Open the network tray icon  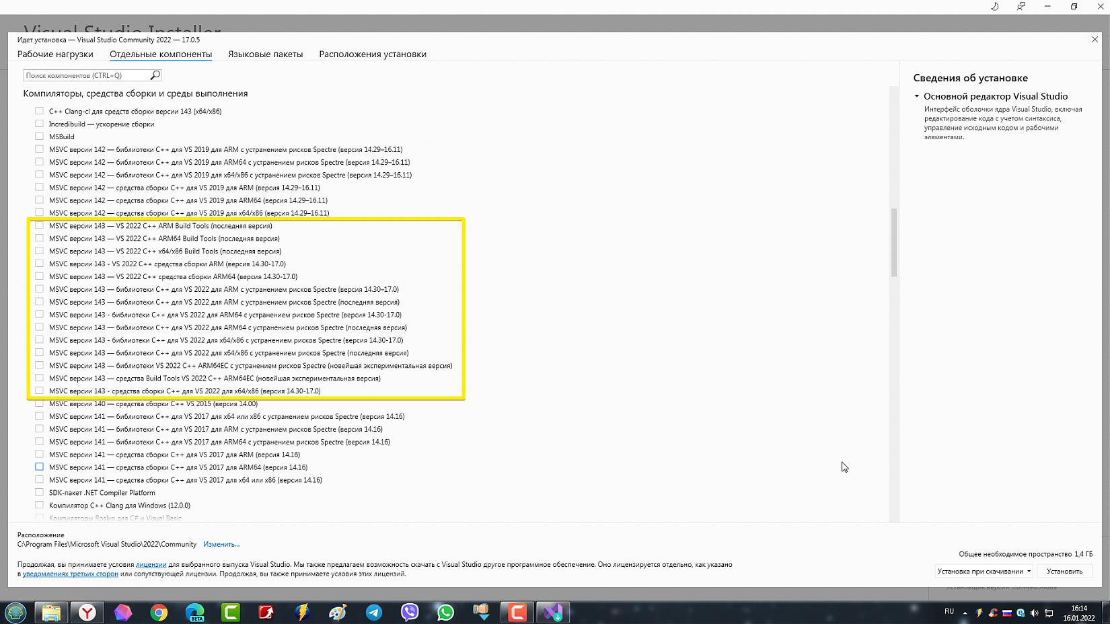point(1049,613)
